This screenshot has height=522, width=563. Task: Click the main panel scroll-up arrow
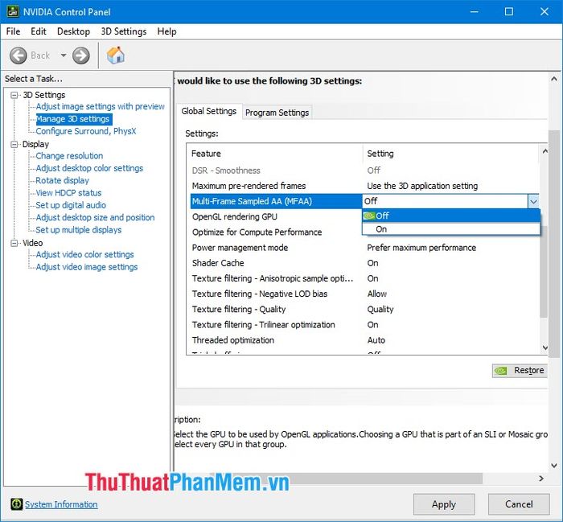coord(554,79)
